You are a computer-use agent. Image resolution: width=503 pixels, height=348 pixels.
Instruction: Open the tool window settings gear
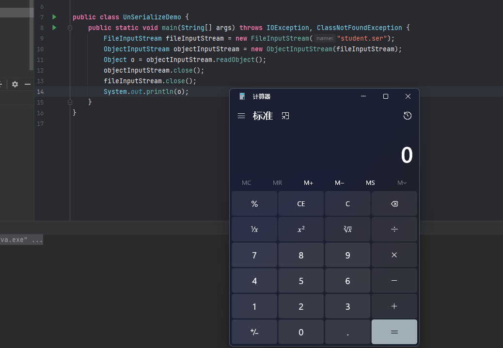[15, 84]
